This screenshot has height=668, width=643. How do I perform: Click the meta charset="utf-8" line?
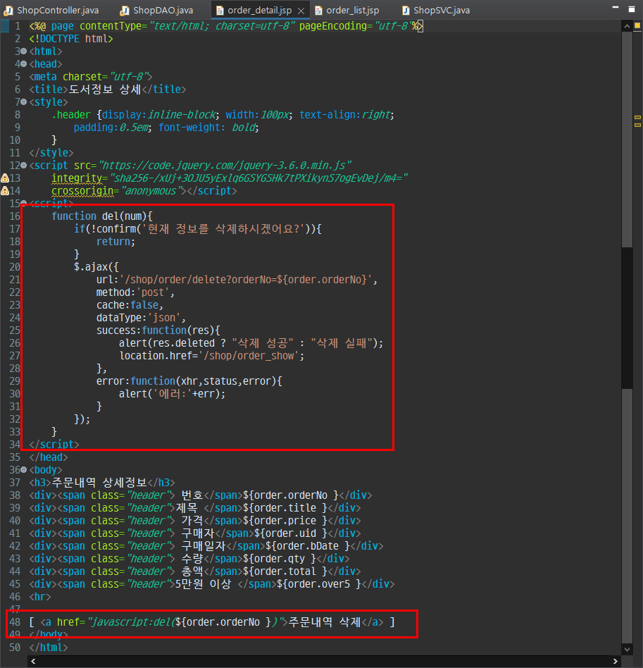(x=91, y=77)
